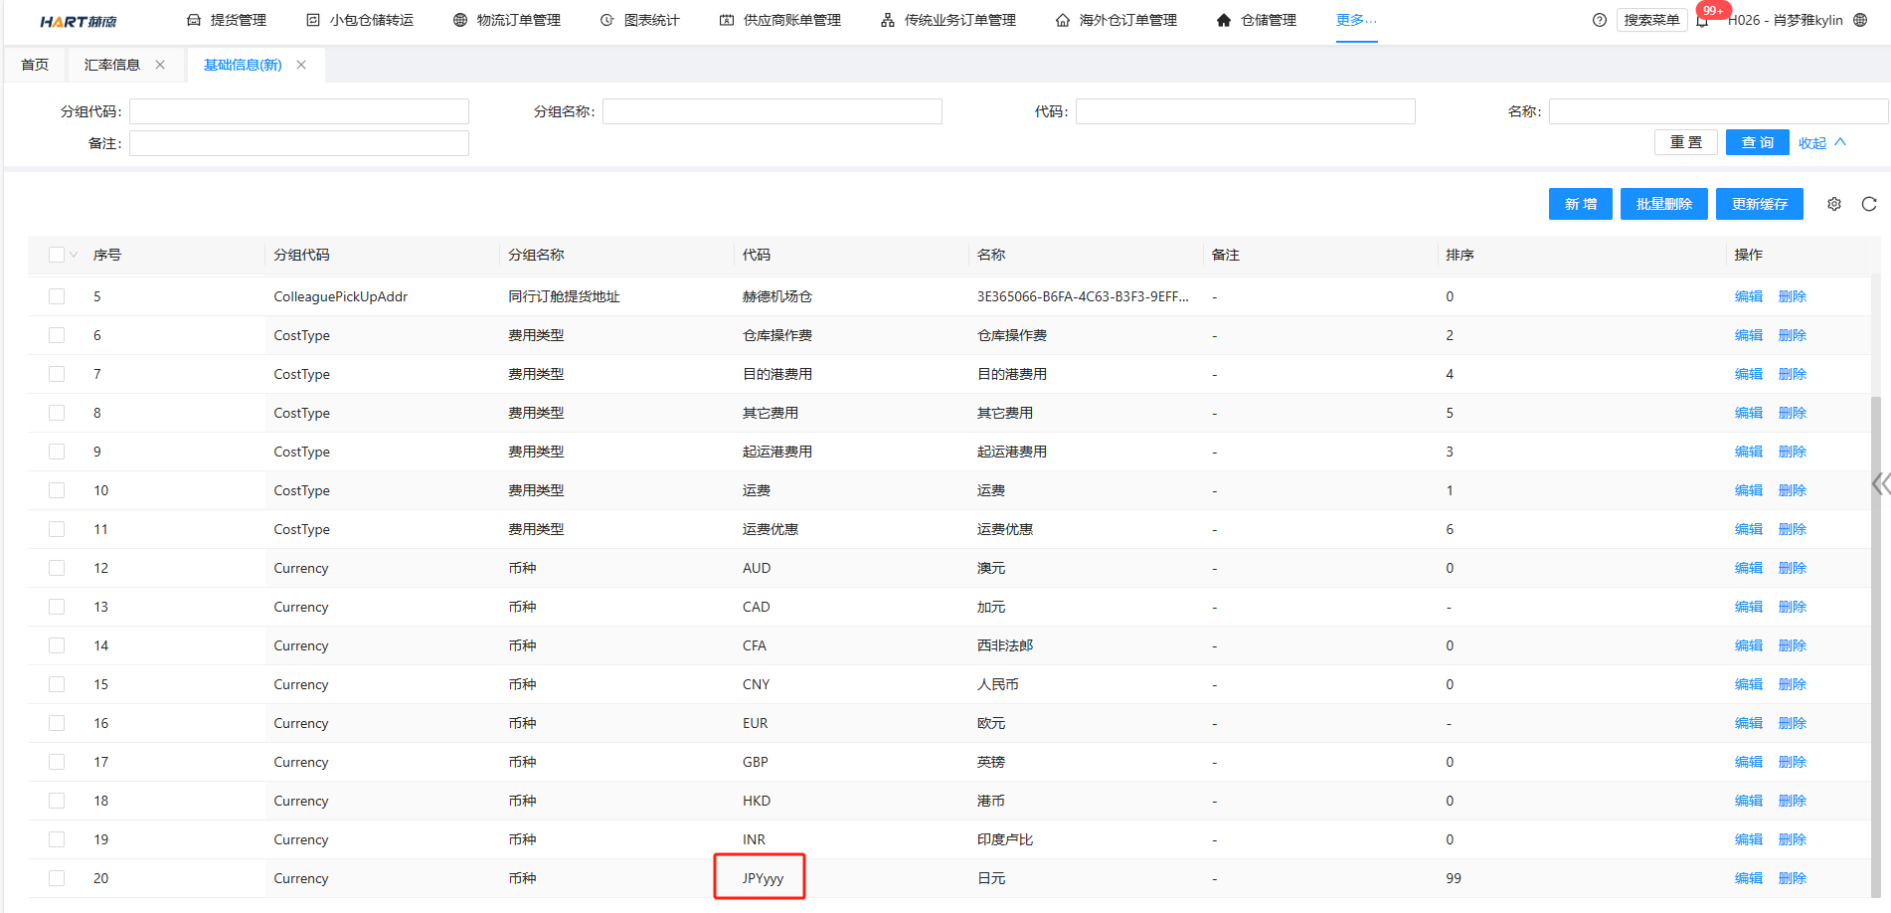Click the 新增 button
Image resolution: width=1891 pixels, height=913 pixels.
pos(1580,204)
